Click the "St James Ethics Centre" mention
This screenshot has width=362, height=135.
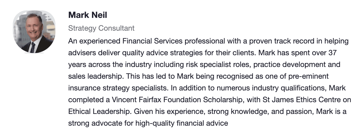300,100
